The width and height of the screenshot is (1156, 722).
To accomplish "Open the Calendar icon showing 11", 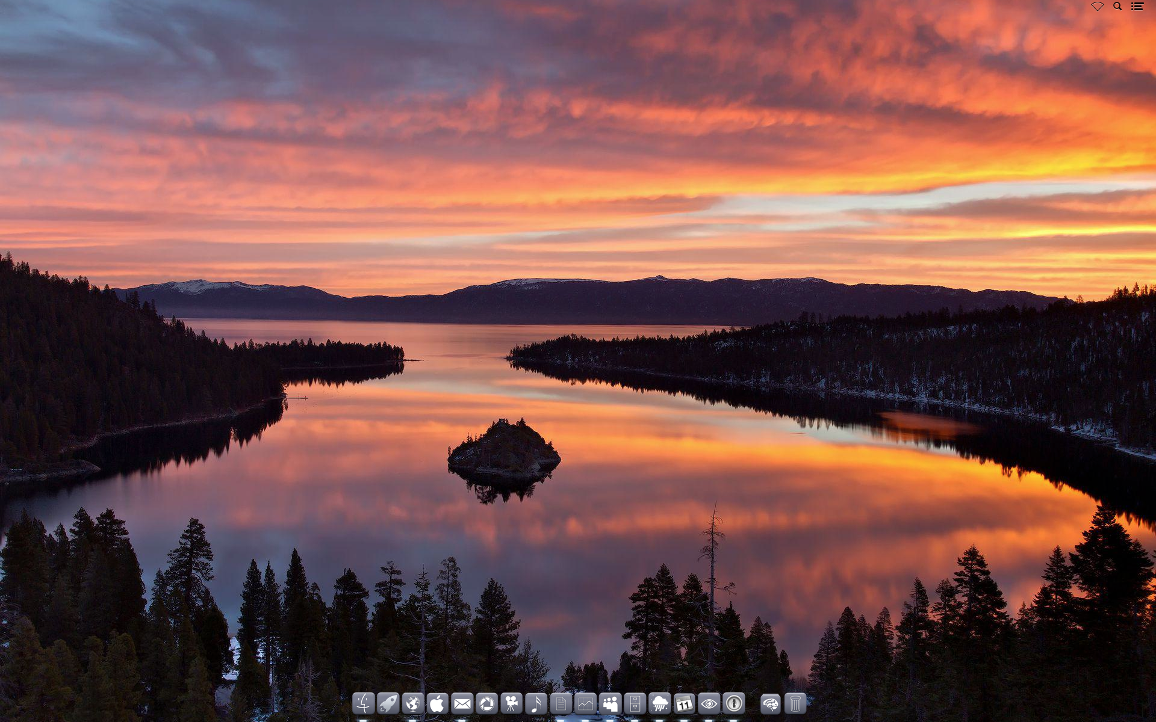I will pyautogui.click(x=684, y=703).
